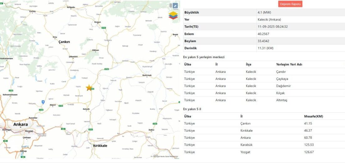Image resolution: width=345 pixels, height=163 pixels.
Task: Click the Kırıkkale city label on map
Action: (100, 146)
